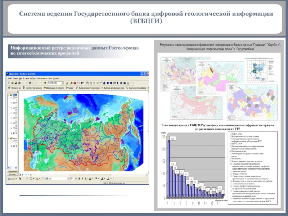This screenshot has width=288, height=216.
Task: Click the Full Extent globe icon
Action: pos(104,83)
